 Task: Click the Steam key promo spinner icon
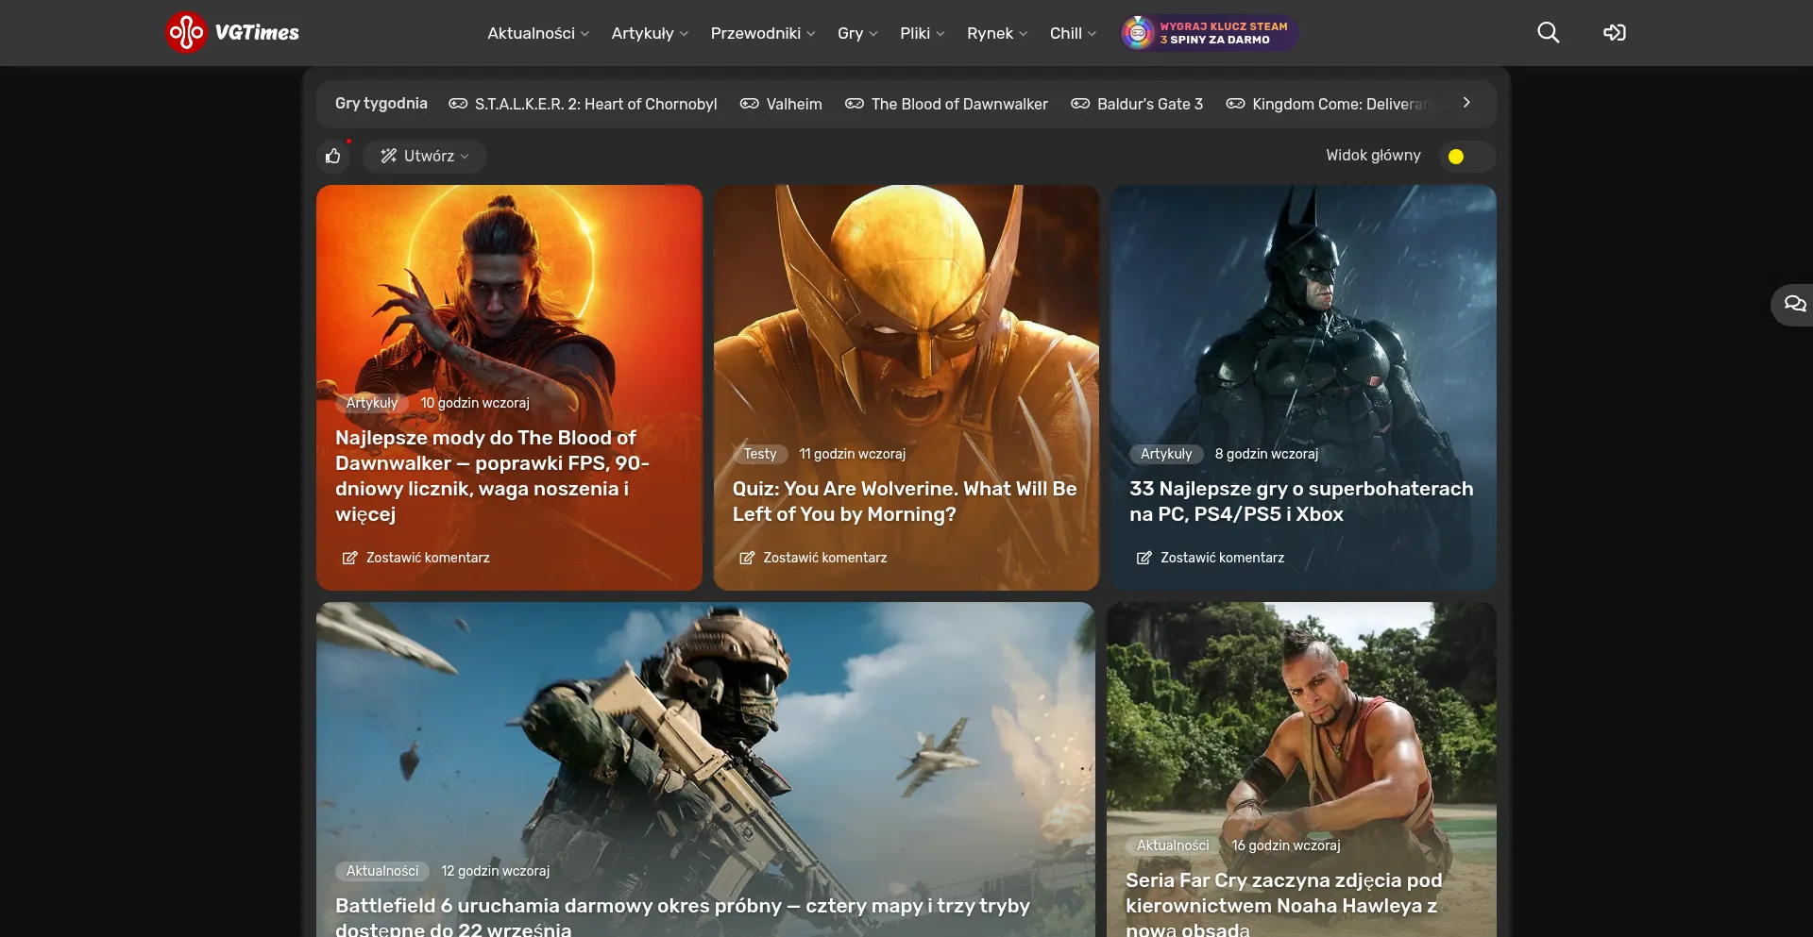pyautogui.click(x=1138, y=33)
